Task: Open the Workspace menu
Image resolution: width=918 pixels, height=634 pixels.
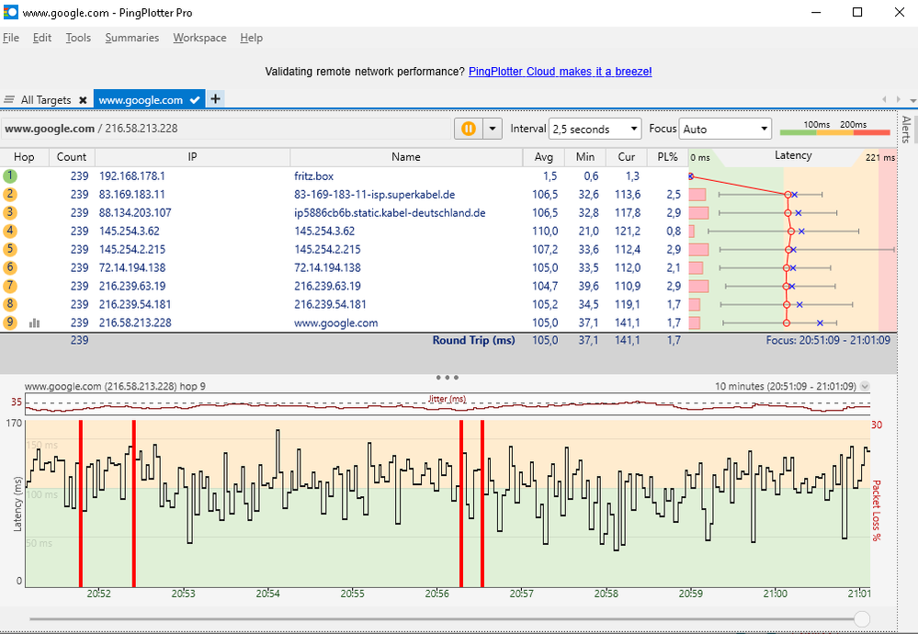Action: (199, 38)
